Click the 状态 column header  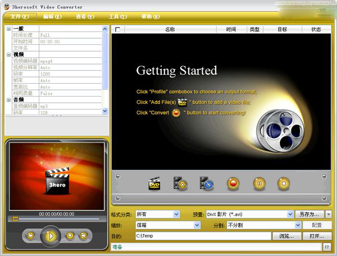coord(316,29)
